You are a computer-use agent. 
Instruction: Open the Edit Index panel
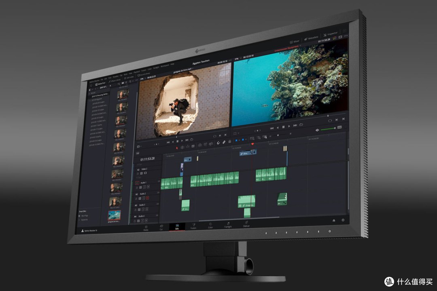129,78
